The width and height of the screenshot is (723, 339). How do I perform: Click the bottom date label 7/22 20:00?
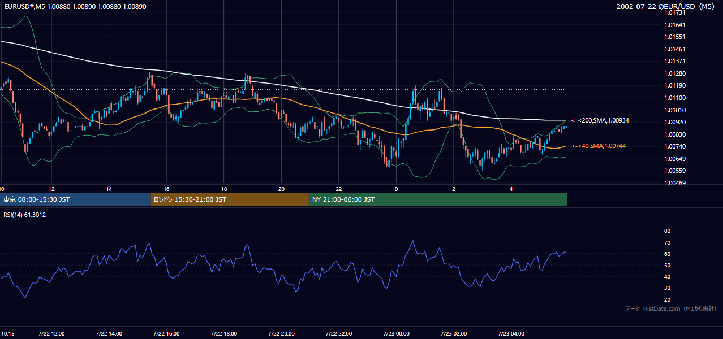pos(281,333)
